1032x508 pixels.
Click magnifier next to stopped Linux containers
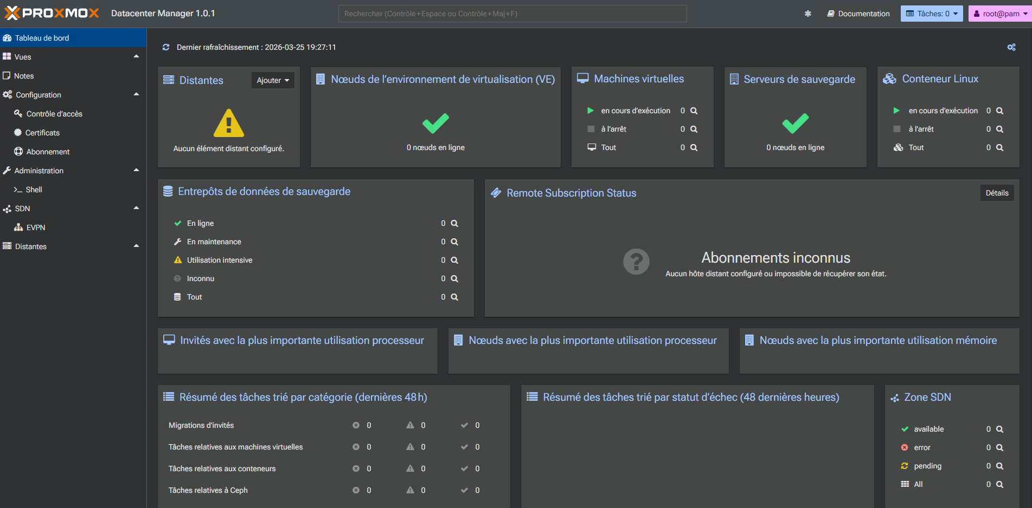click(999, 129)
